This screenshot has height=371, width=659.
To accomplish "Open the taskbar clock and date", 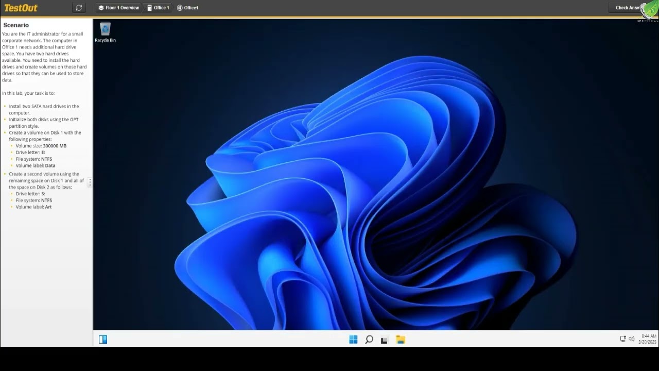I will pyautogui.click(x=648, y=339).
